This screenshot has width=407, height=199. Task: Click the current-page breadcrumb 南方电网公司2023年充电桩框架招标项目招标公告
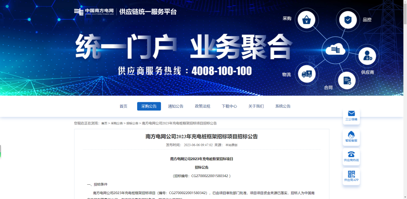click(179, 123)
